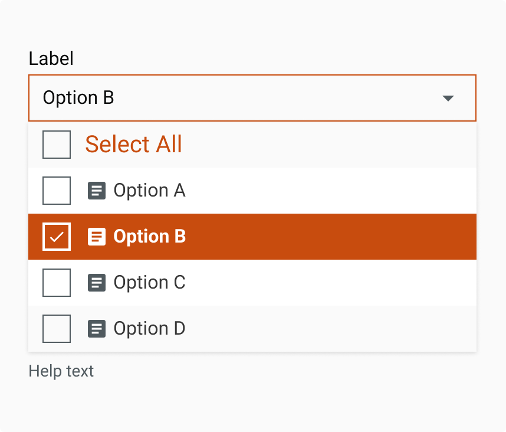Screen dimensions: 506x432
Task: Select the 'Option D' list item label
Action: tap(149, 329)
